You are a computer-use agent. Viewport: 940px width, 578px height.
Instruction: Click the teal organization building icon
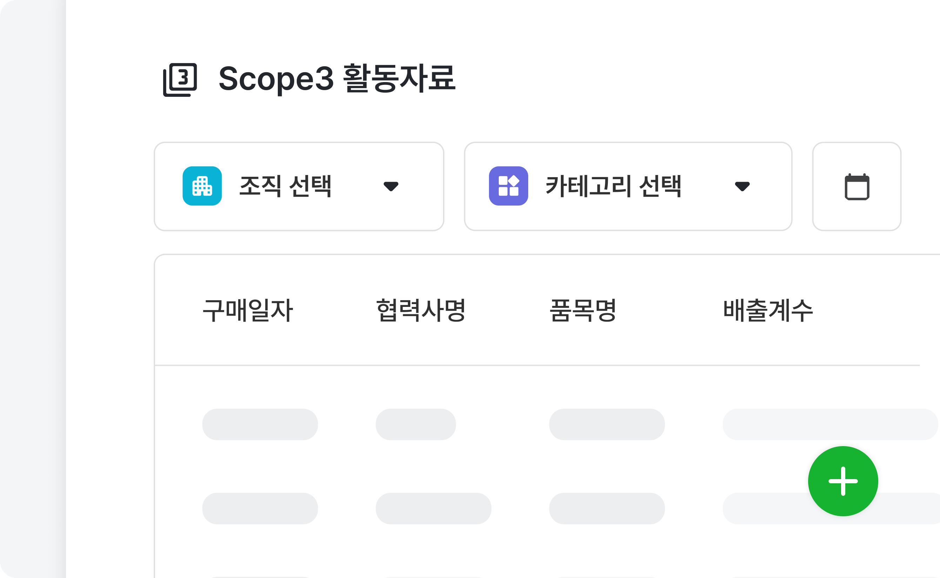(x=202, y=186)
